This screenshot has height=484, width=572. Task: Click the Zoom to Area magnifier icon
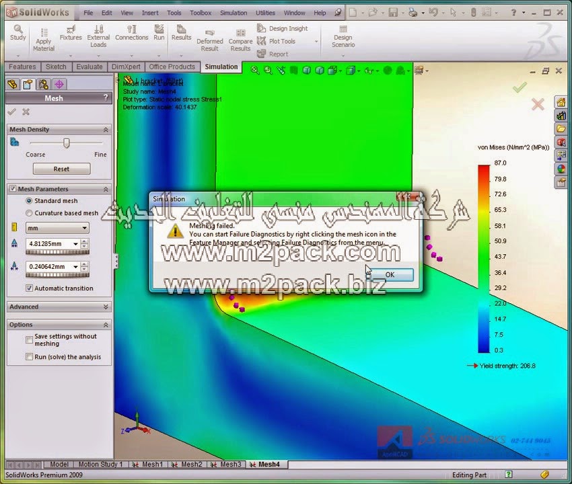point(268,71)
